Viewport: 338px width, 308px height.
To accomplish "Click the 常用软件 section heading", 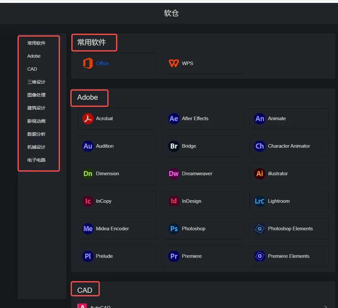I will coord(92,42).
